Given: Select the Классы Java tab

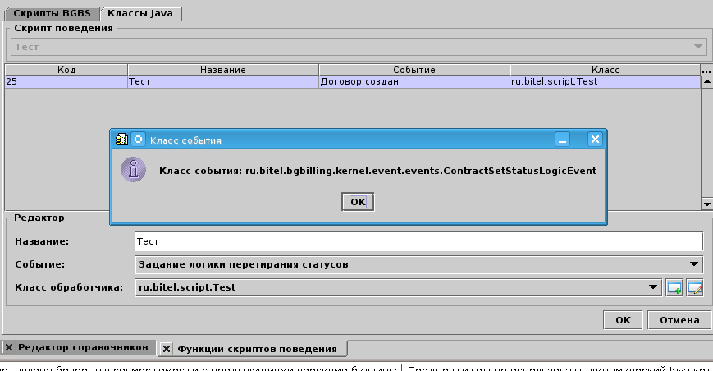Looking at the screenshot, I should pyautogui.click(x=140, y=13).
